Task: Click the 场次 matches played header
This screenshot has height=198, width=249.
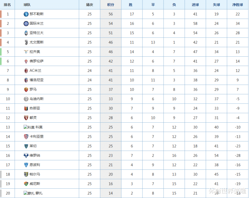Action: point(89,5)
